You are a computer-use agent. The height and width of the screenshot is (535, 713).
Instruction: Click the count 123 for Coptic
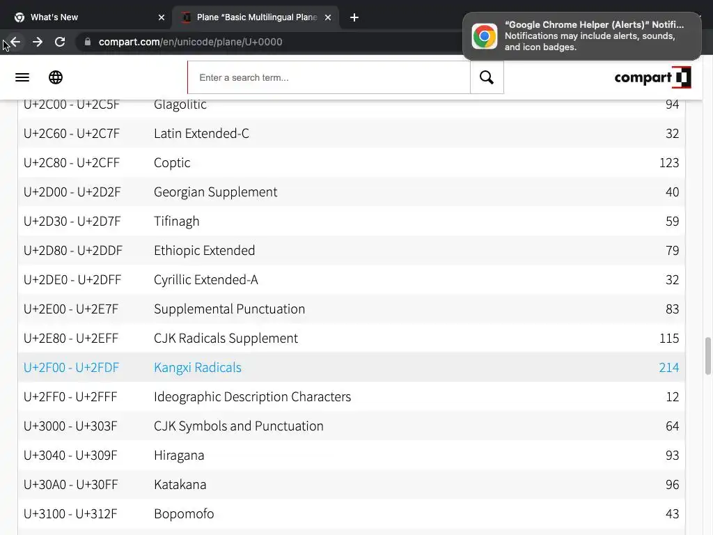click(x=669, y=163)
